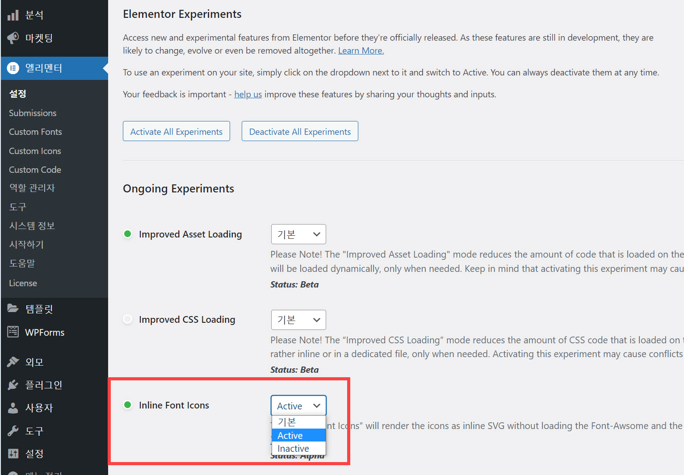684x475 pixels.
Task: Open 도구 submenu under 엘리멘터
Action: (18, 207)
